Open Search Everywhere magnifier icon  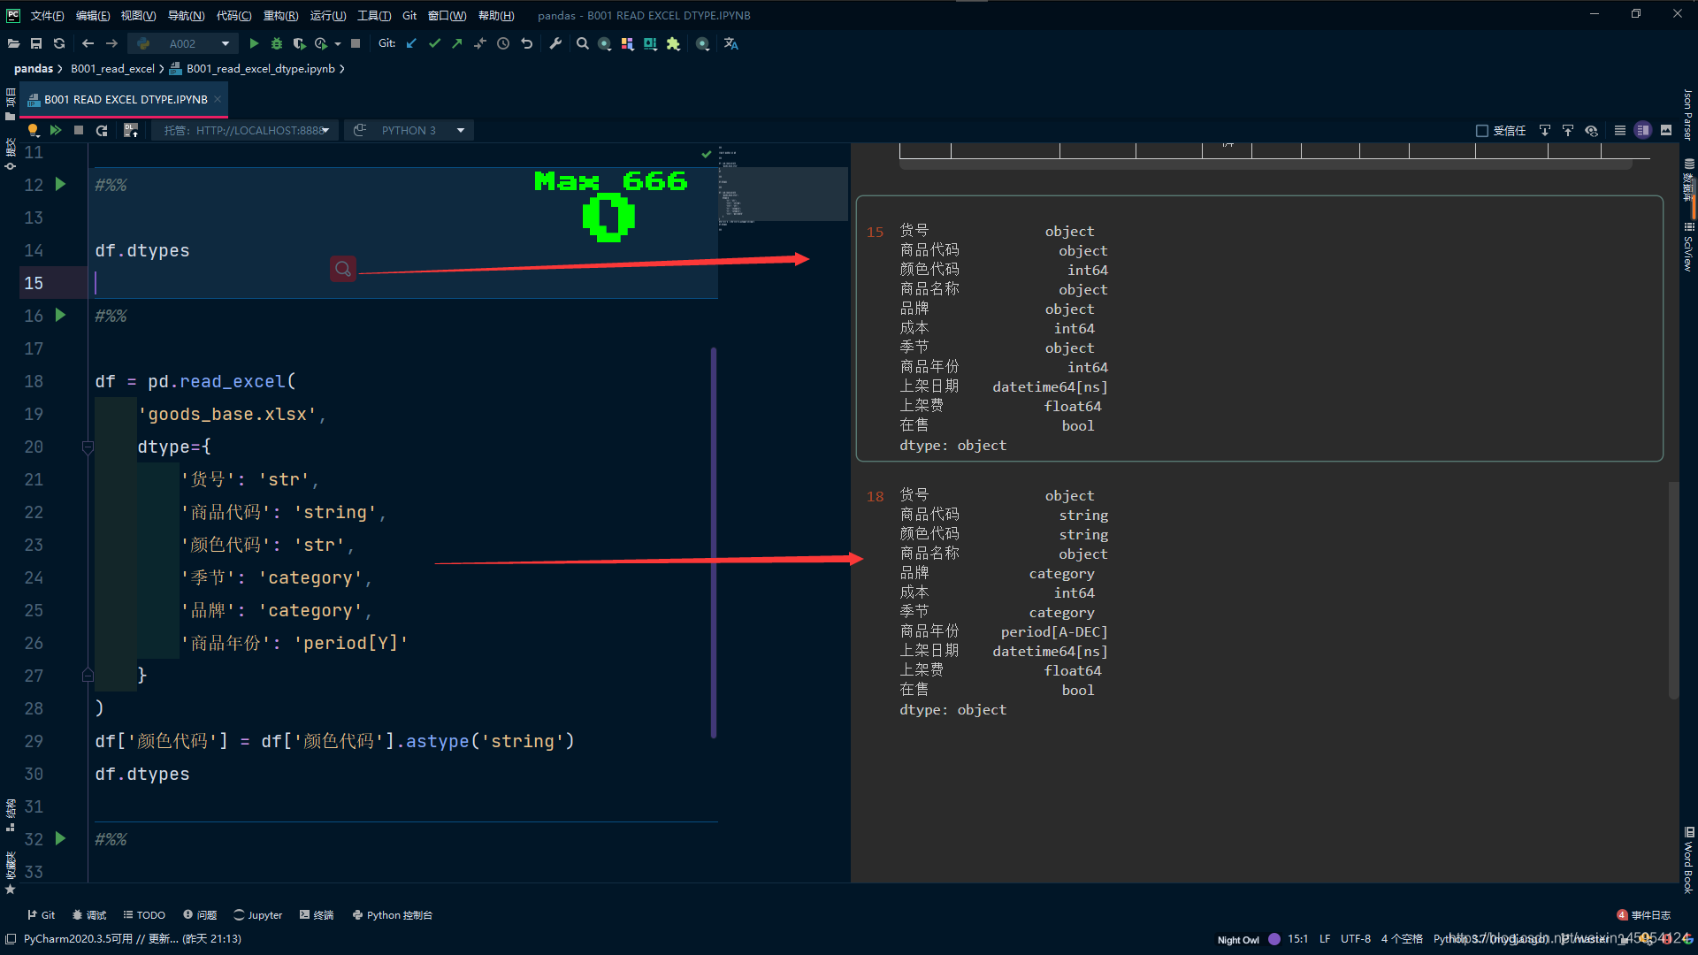click(x=582, y=43)
